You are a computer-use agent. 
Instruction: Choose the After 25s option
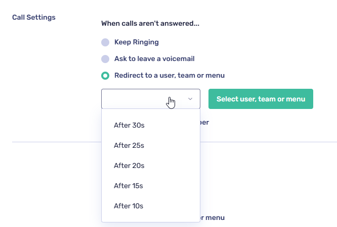click(129, 145)
